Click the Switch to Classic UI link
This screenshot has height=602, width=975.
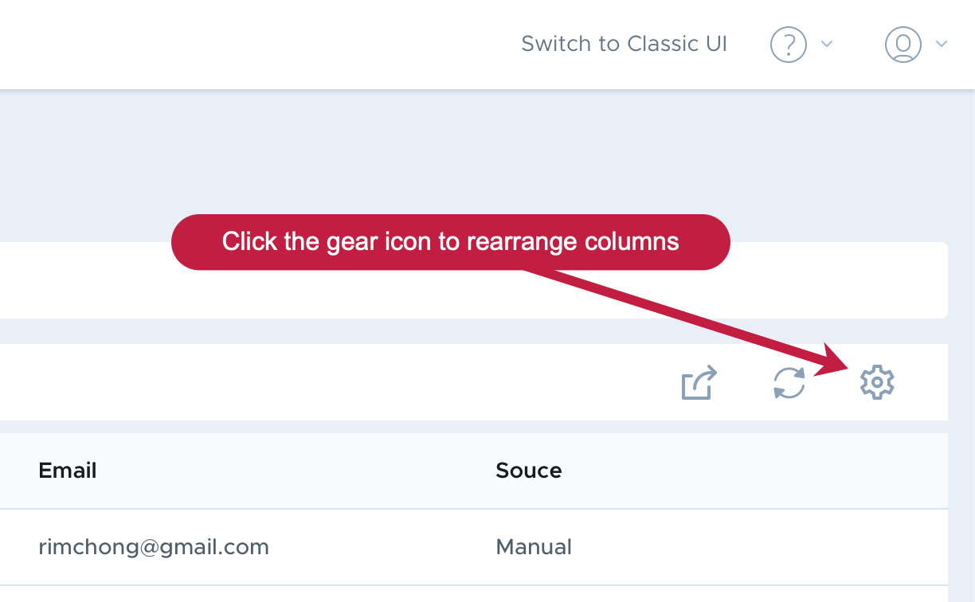[x=624, y=44]
